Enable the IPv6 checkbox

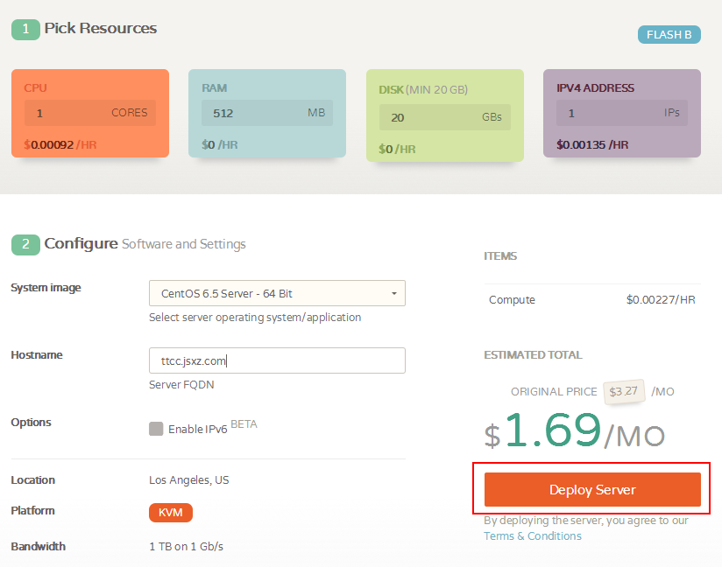(156, 429)
